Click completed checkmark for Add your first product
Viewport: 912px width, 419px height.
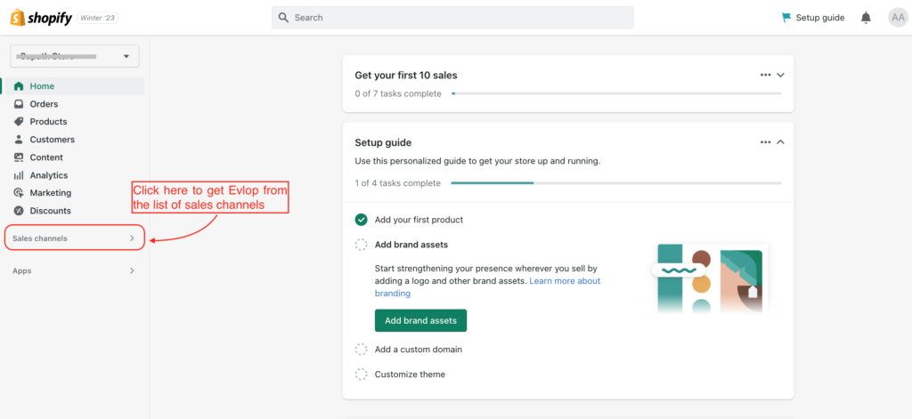(x=362, y=220)
